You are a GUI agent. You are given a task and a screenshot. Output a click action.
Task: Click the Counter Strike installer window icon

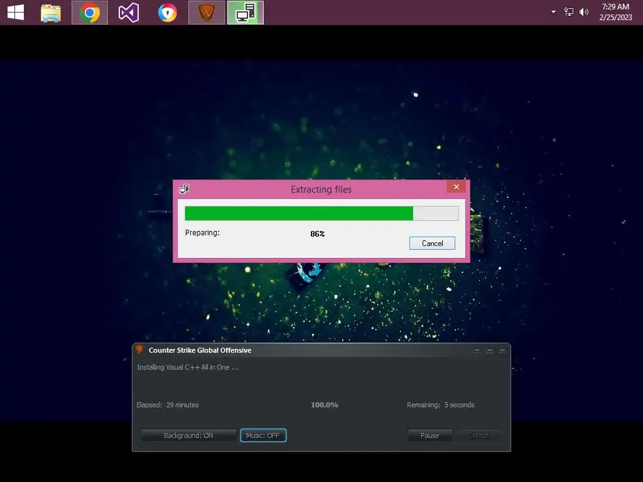point(139,349)
